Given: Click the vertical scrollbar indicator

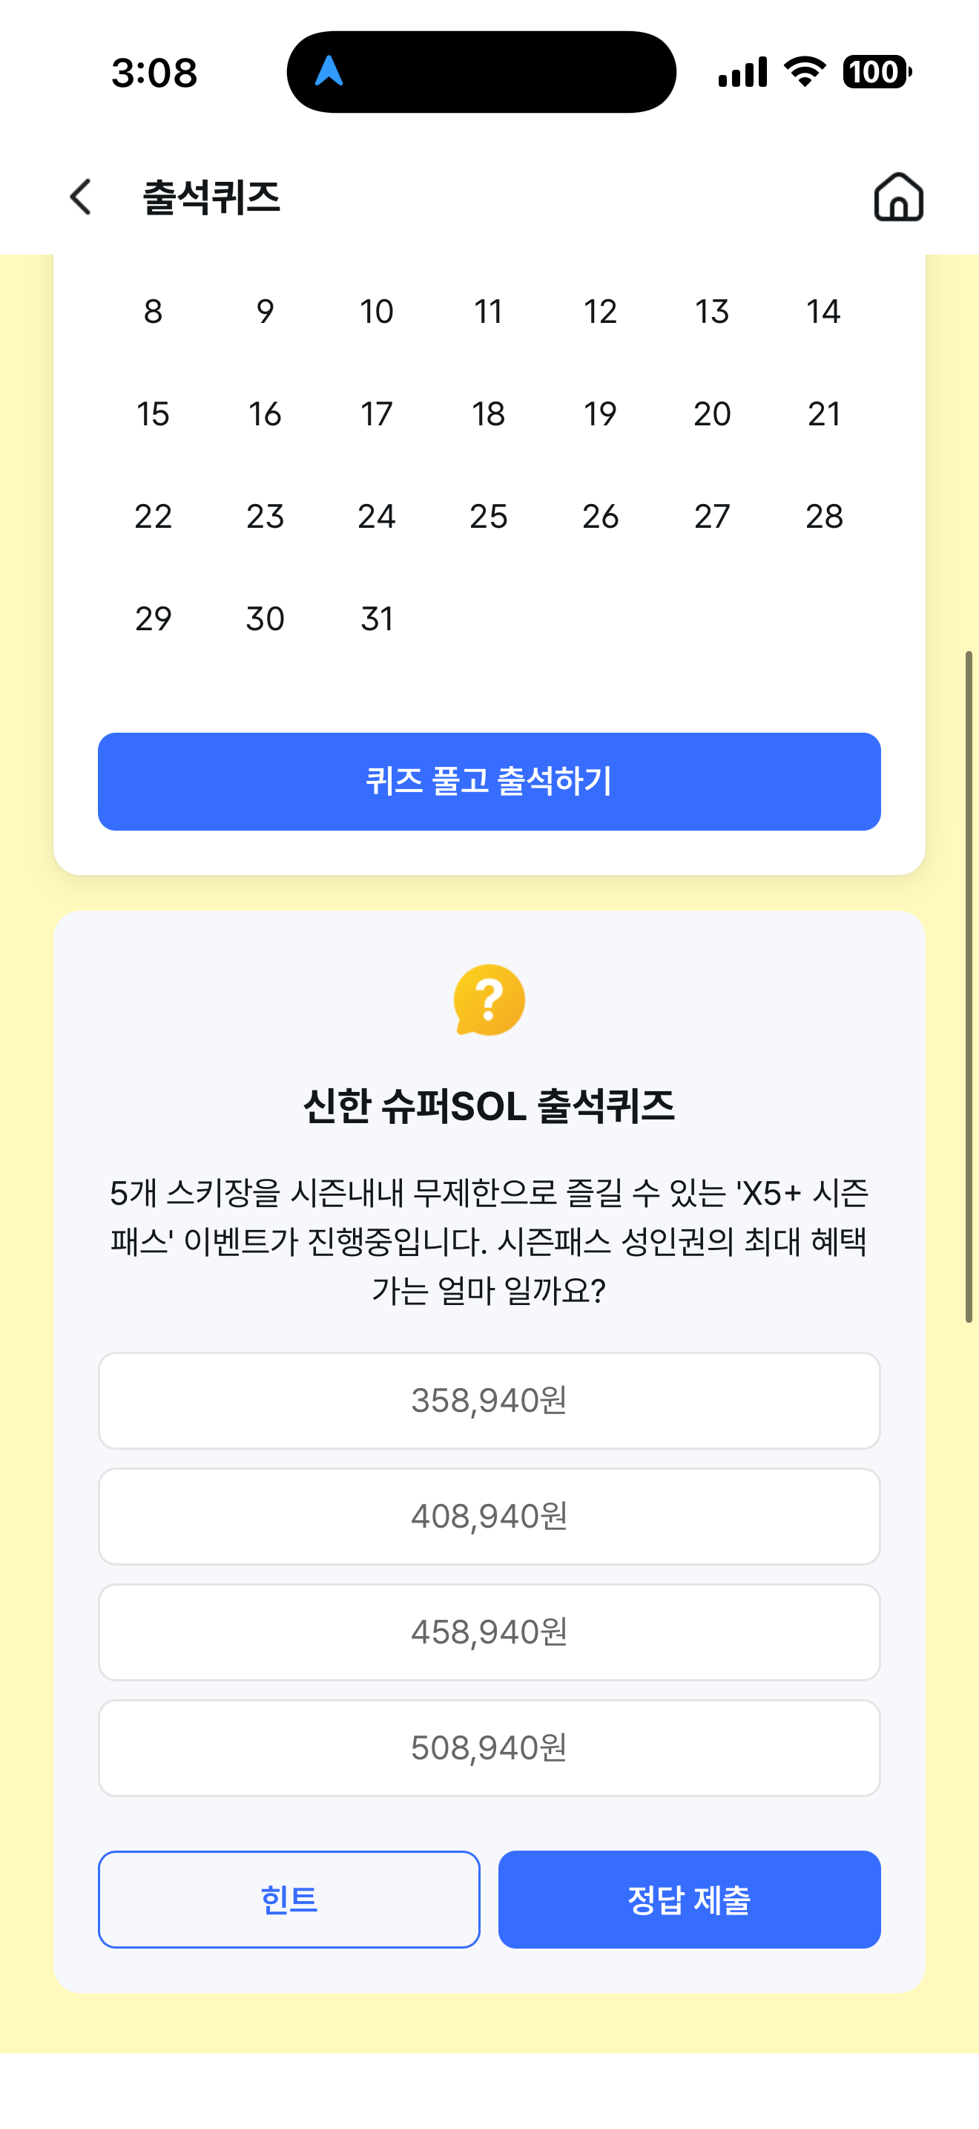Looking at the screenshot, I should (969, 987).
